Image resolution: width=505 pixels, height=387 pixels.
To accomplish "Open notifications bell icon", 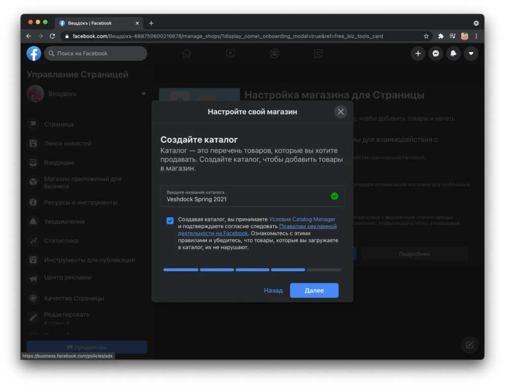I will [454, 53].
